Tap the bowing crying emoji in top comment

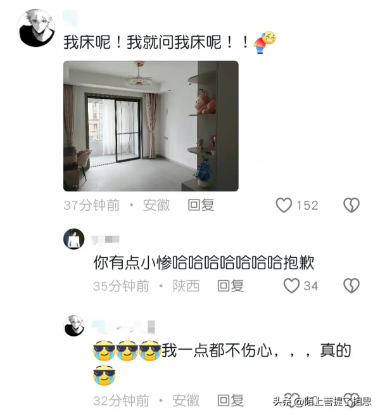click(265, 42)
